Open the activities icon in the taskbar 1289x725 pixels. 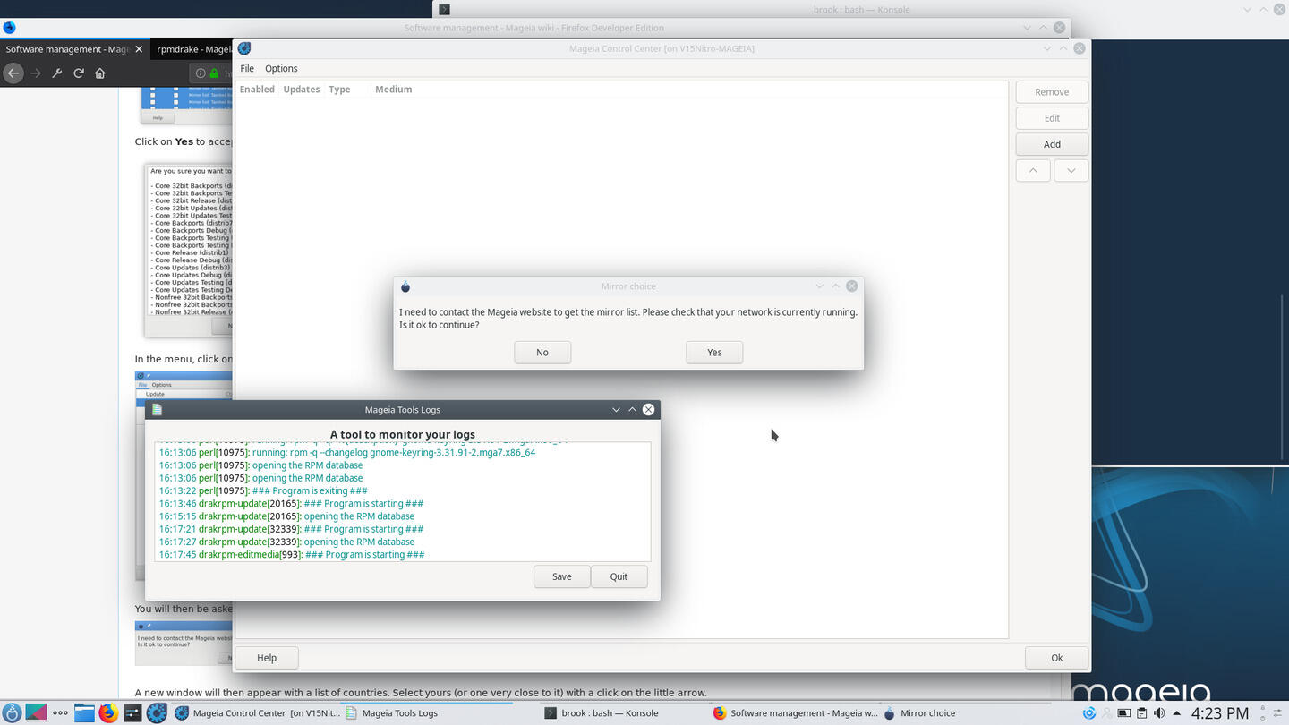click(37, 713)
